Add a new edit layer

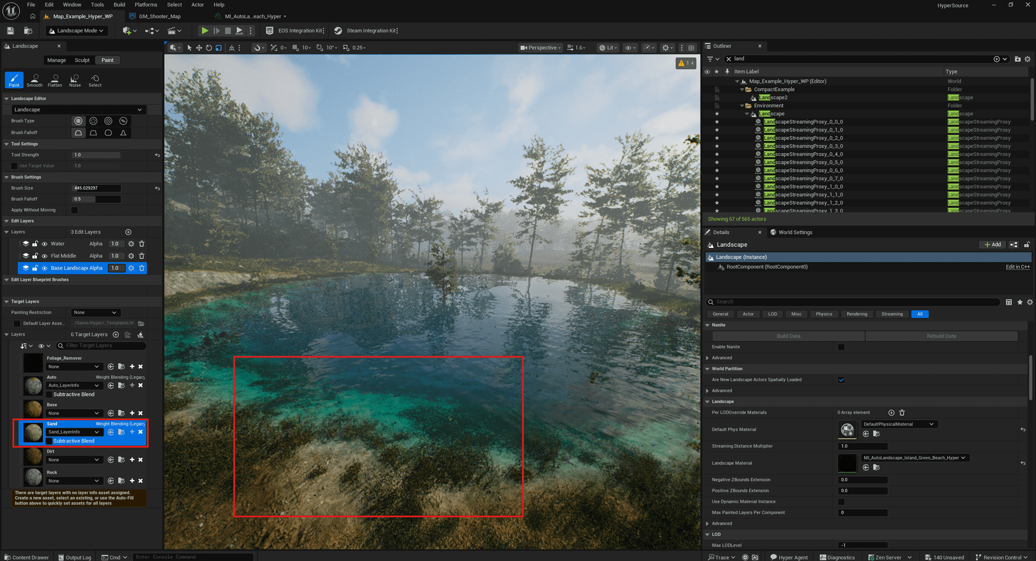coord(128,232)
